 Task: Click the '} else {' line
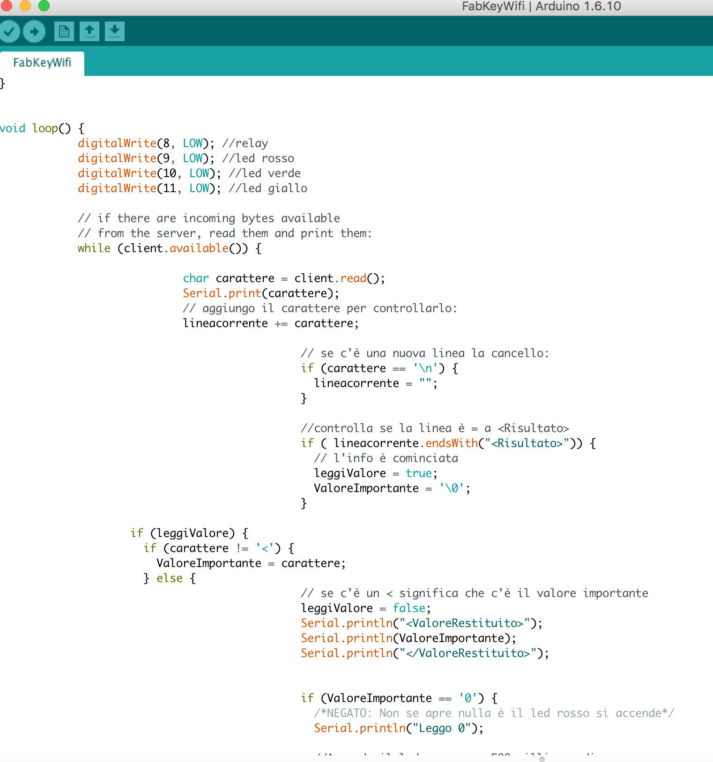pyautogui.click(x=170, y=578)
